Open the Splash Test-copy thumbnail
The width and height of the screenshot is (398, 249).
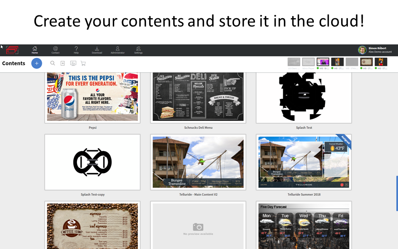(x=92, y=162)
